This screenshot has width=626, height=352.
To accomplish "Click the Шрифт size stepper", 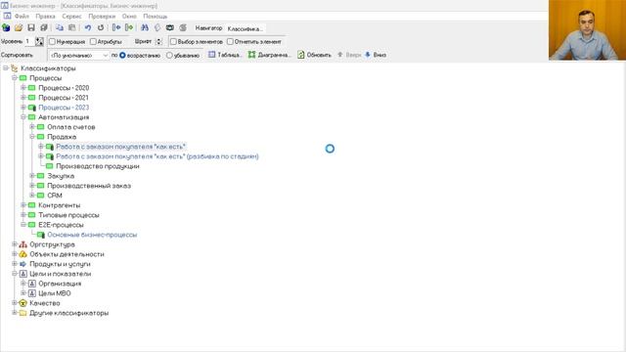I will (158, 41).
